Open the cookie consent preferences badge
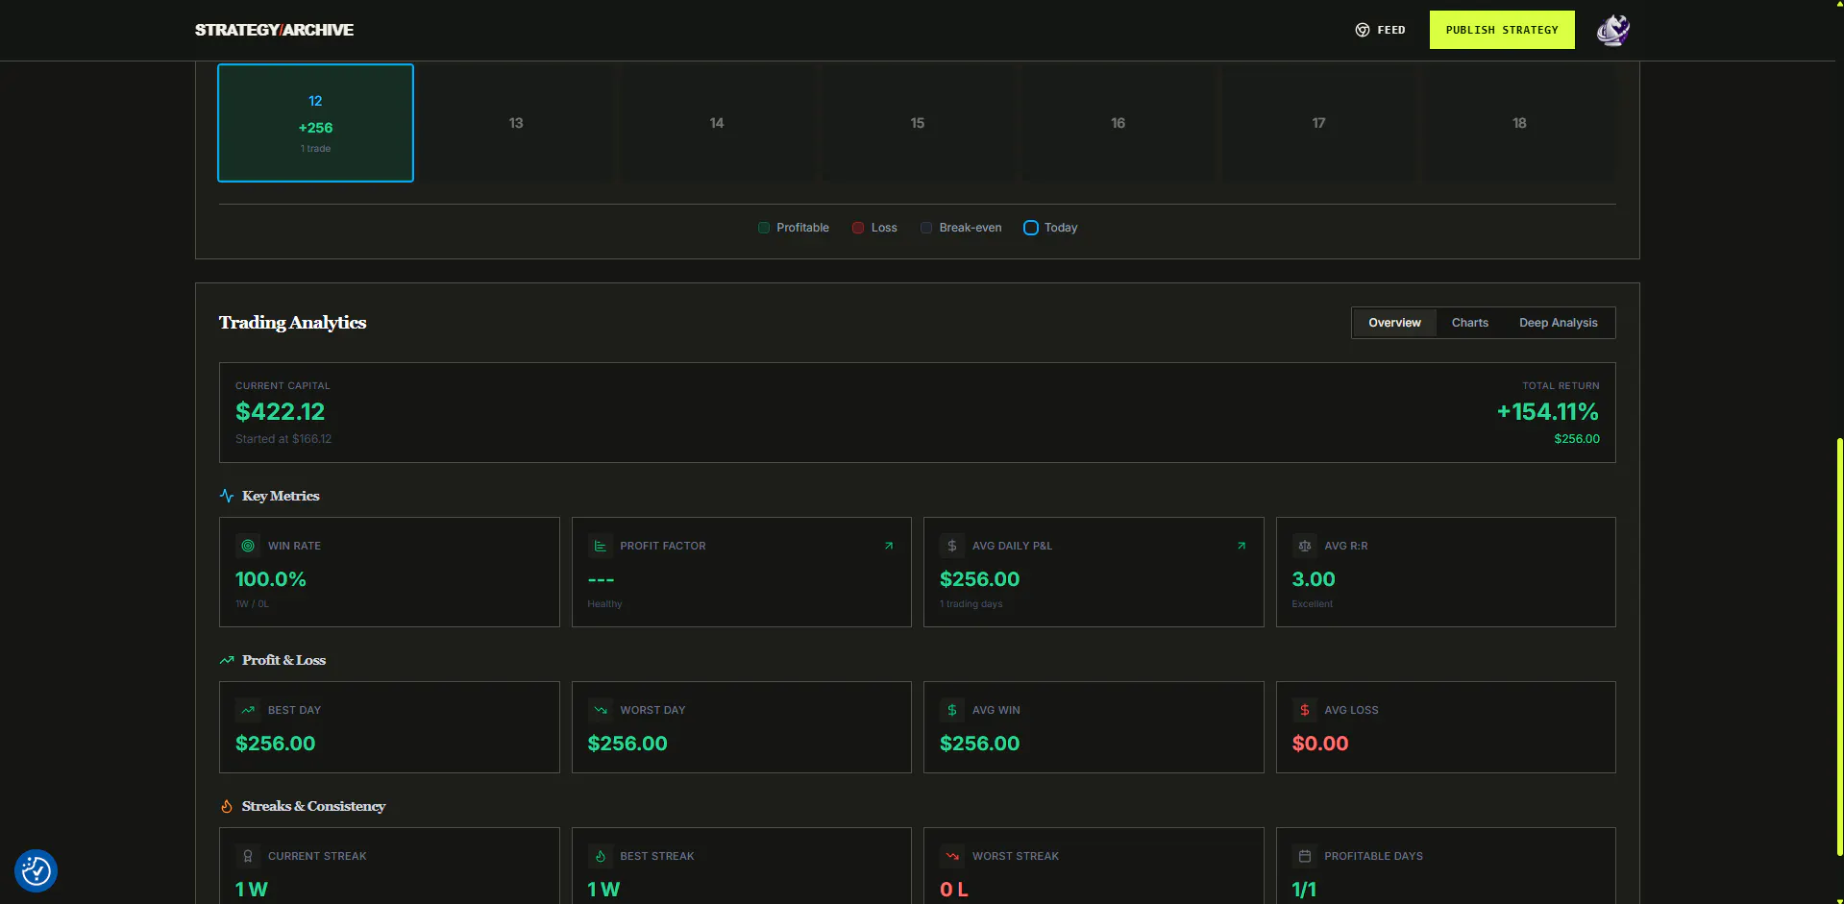Viewport: 1844px width, 904px height. click(x=36, y=870)
